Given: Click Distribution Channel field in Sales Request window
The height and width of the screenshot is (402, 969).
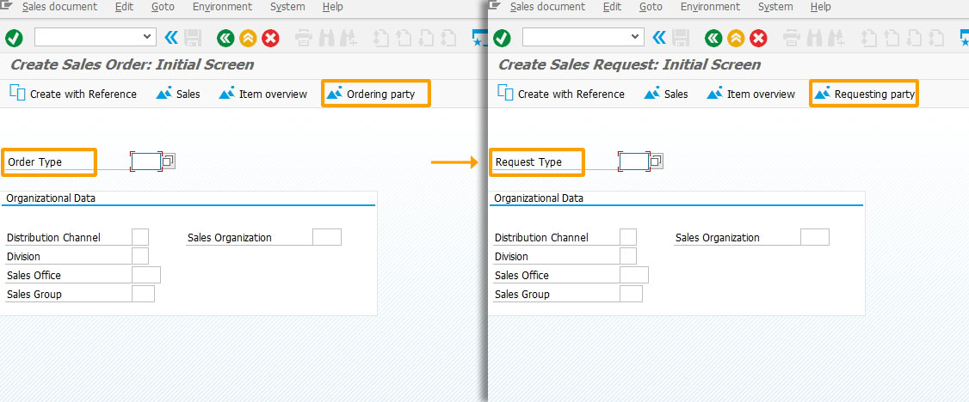Looking at the screenshot, I should pyautogui.click(x=628, y=237).
